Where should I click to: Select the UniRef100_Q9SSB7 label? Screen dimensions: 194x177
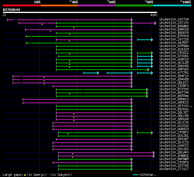174,139
